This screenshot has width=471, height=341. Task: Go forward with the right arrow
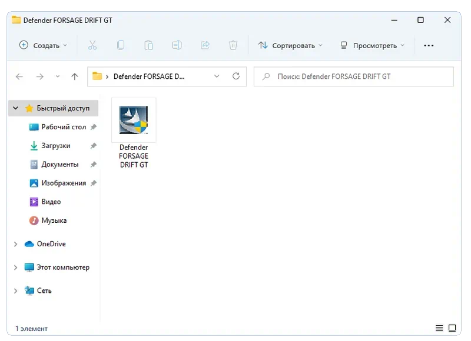coord(39,77)
